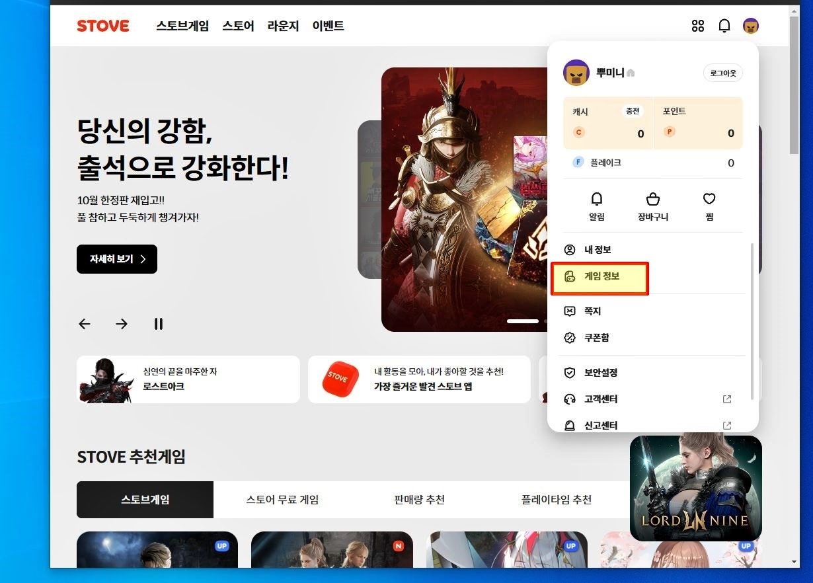Click the profile panel scrollbar

752,322
